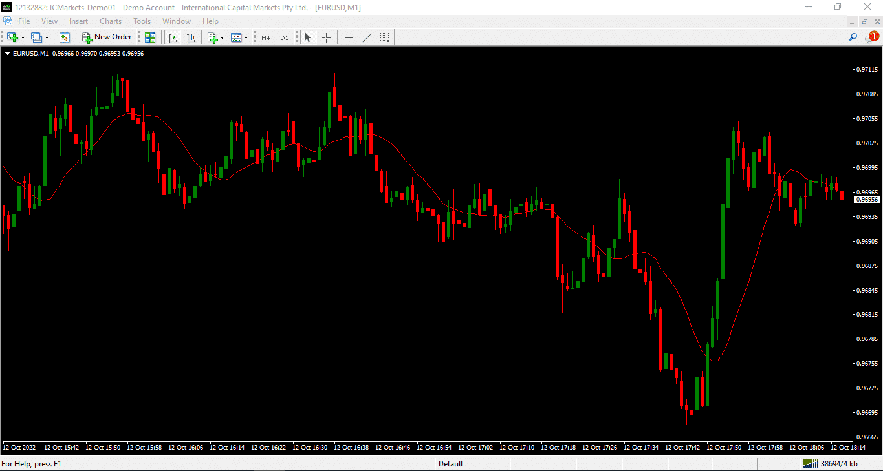883x471 pixels.
Task: Expand the triangle next to EURUSD,M1
Action: pos(7,54)
